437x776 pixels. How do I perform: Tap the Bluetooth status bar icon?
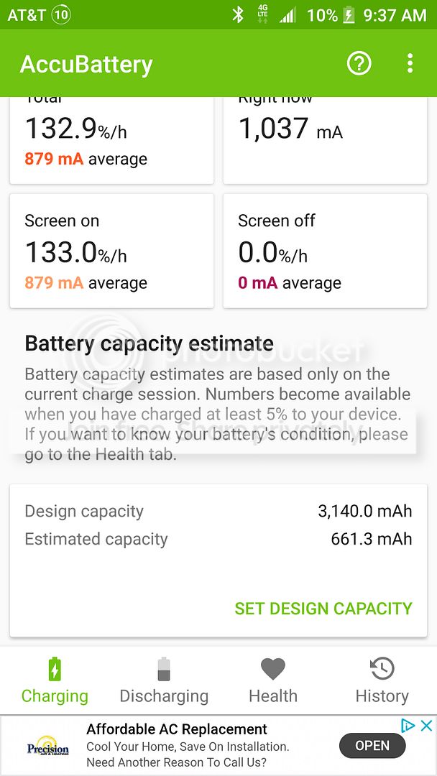[x=238, y=15]
